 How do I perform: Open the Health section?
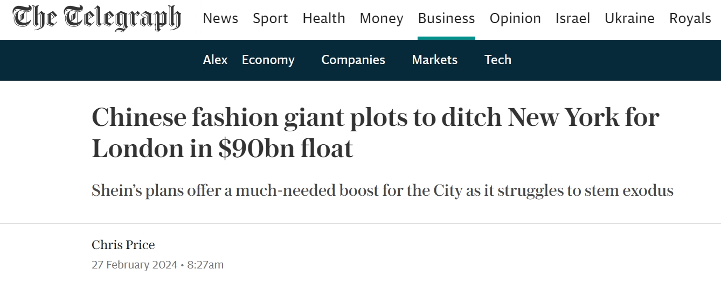pos(324,18)
